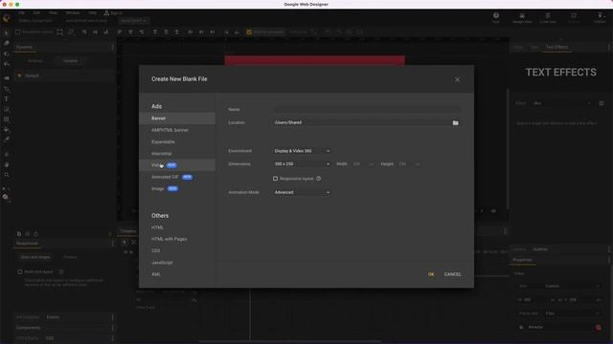This screenshot has height=344, width=613.
Task: Enable the Responsive layout checkbox
Action: [275, 179]
